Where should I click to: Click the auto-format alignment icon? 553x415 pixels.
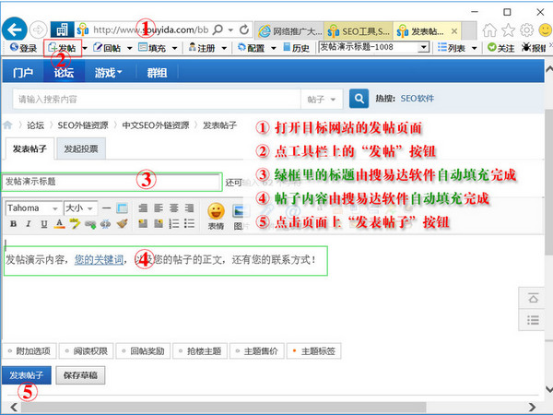coord(143,208)
